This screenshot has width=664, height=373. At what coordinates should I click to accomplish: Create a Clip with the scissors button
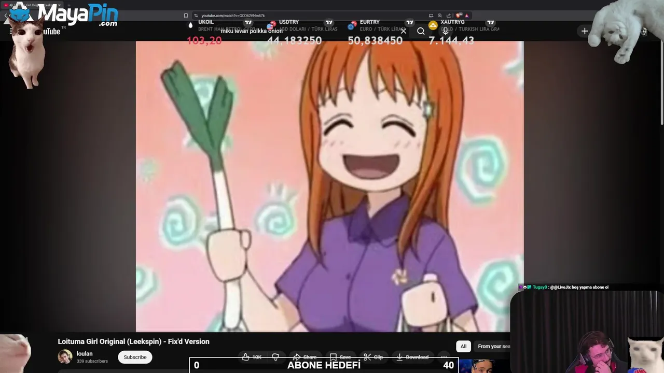374,357
